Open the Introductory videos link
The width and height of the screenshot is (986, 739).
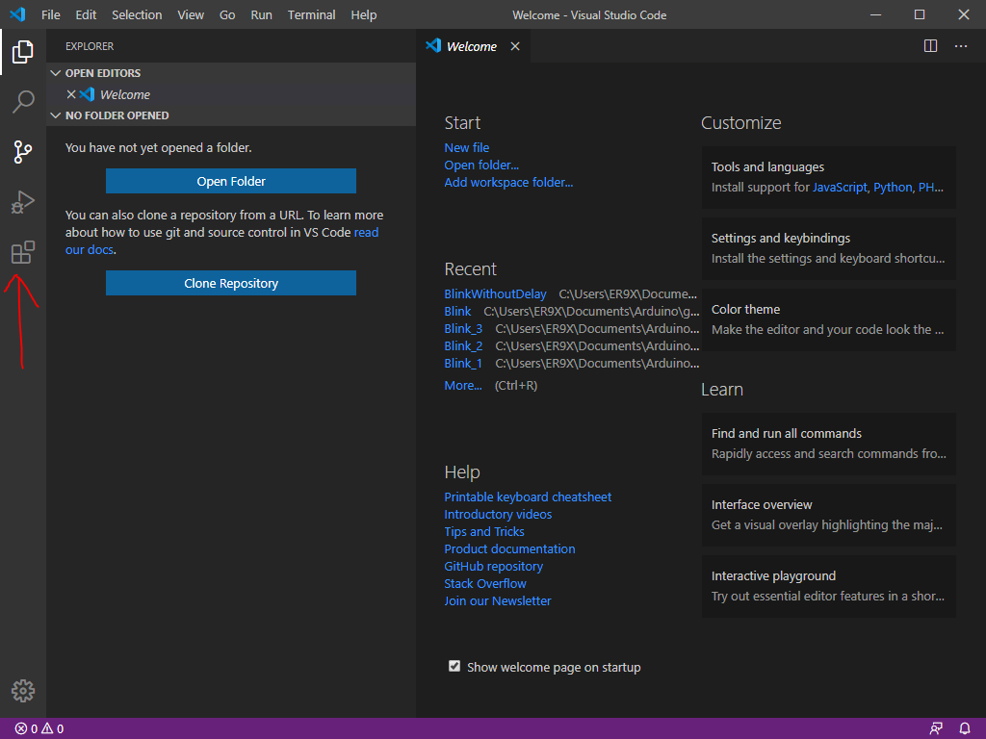pos(498,514)
